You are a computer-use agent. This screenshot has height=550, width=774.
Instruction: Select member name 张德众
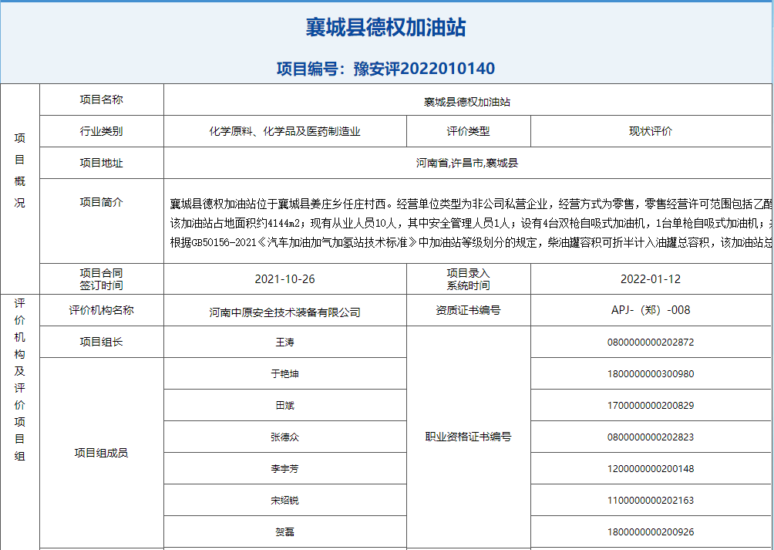284,437
